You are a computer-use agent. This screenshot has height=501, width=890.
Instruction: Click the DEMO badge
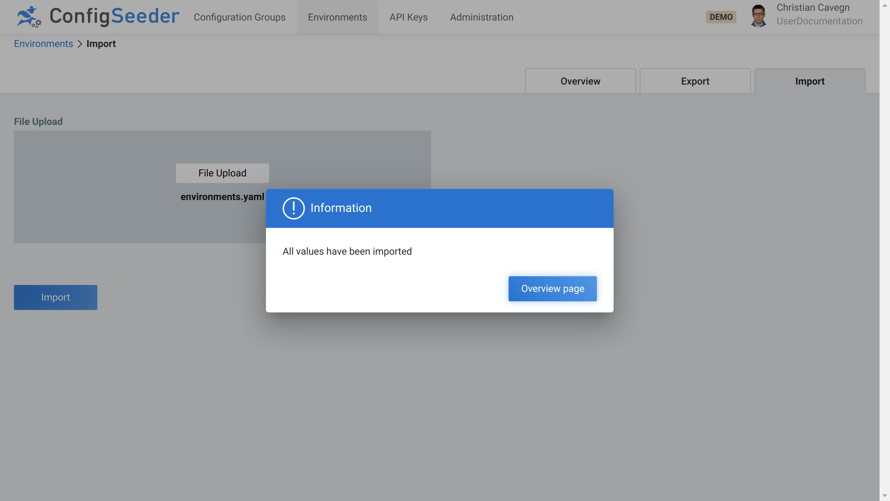(x=721, y=17)
